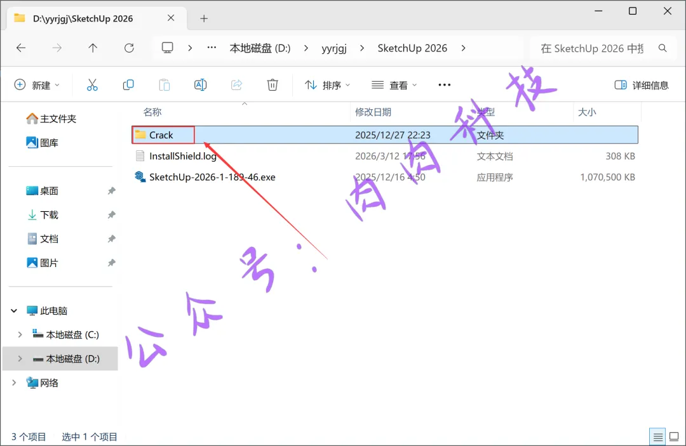Open 文档 (Documents) in sidebar

42,239
